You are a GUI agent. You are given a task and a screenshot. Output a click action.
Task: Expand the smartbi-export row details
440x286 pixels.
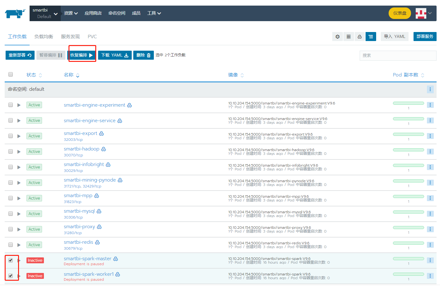19,136
